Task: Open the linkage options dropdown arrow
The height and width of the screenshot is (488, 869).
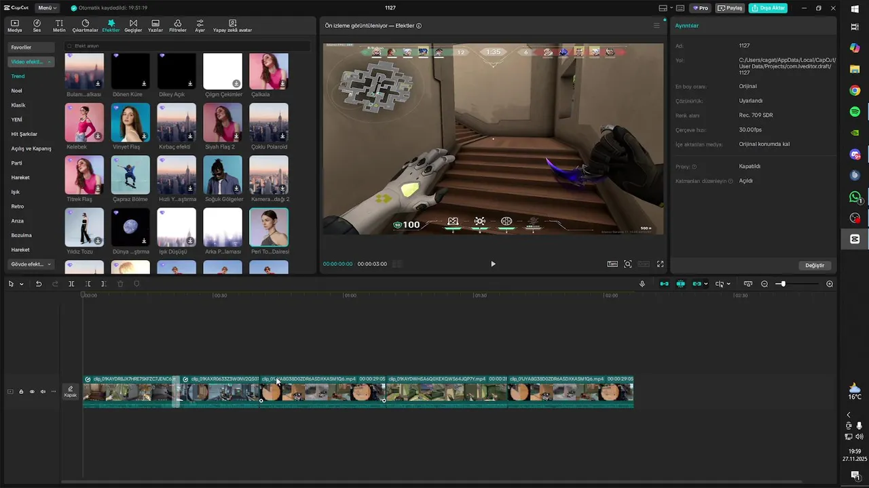Action: coord(706,284)
